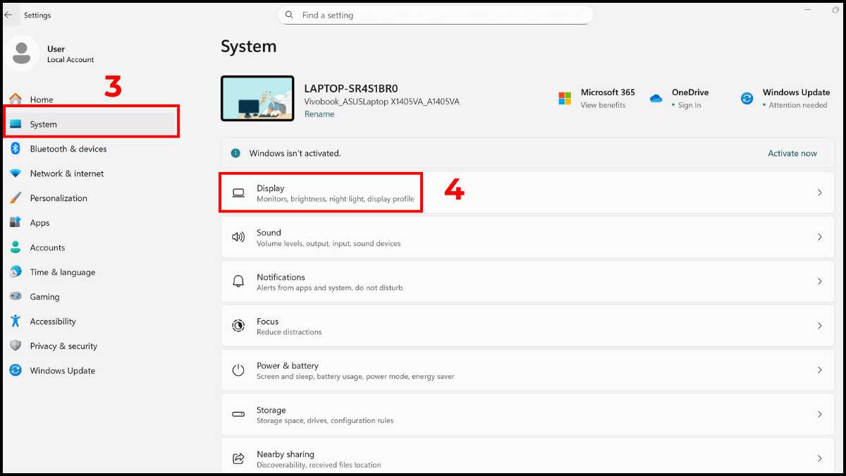The image size is (846, 476).
Task: Click the Personalization paintbrush icon
Action: pos(16,198)
